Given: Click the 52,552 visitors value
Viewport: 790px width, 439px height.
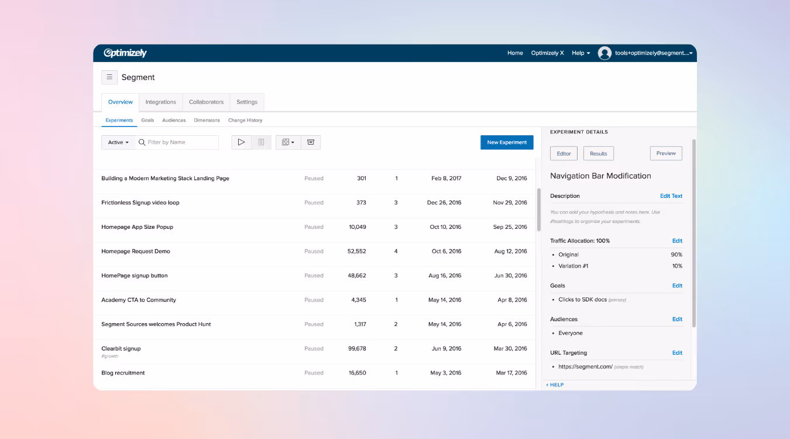Looking at the screenshot, I should [x=356, y=251].
